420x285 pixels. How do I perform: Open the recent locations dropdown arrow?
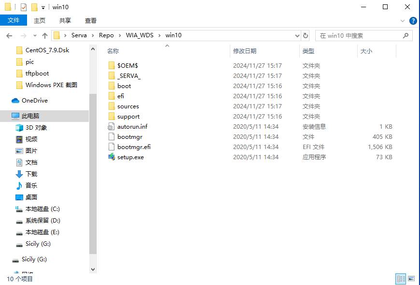(34, 35)
